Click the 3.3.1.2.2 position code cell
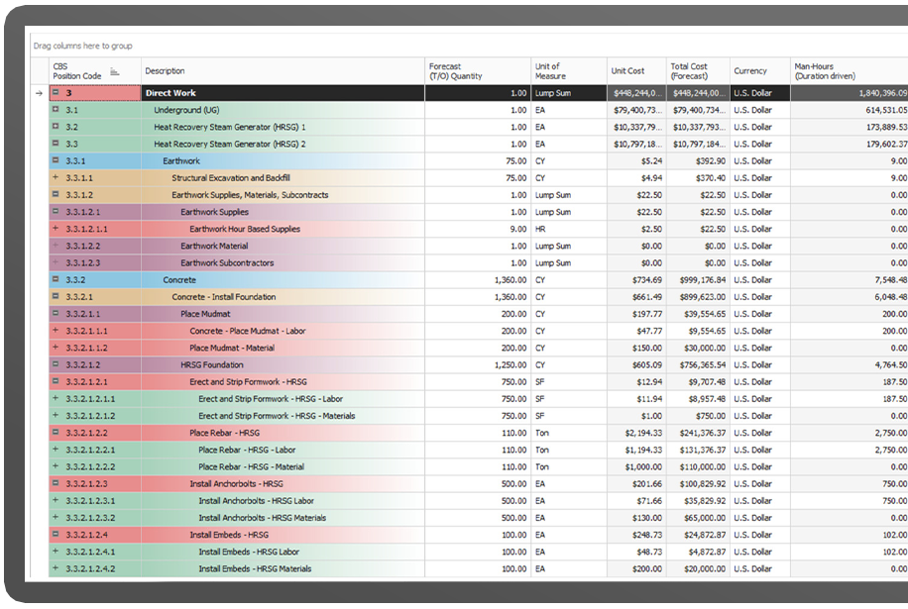 click(x=95, y=246)
